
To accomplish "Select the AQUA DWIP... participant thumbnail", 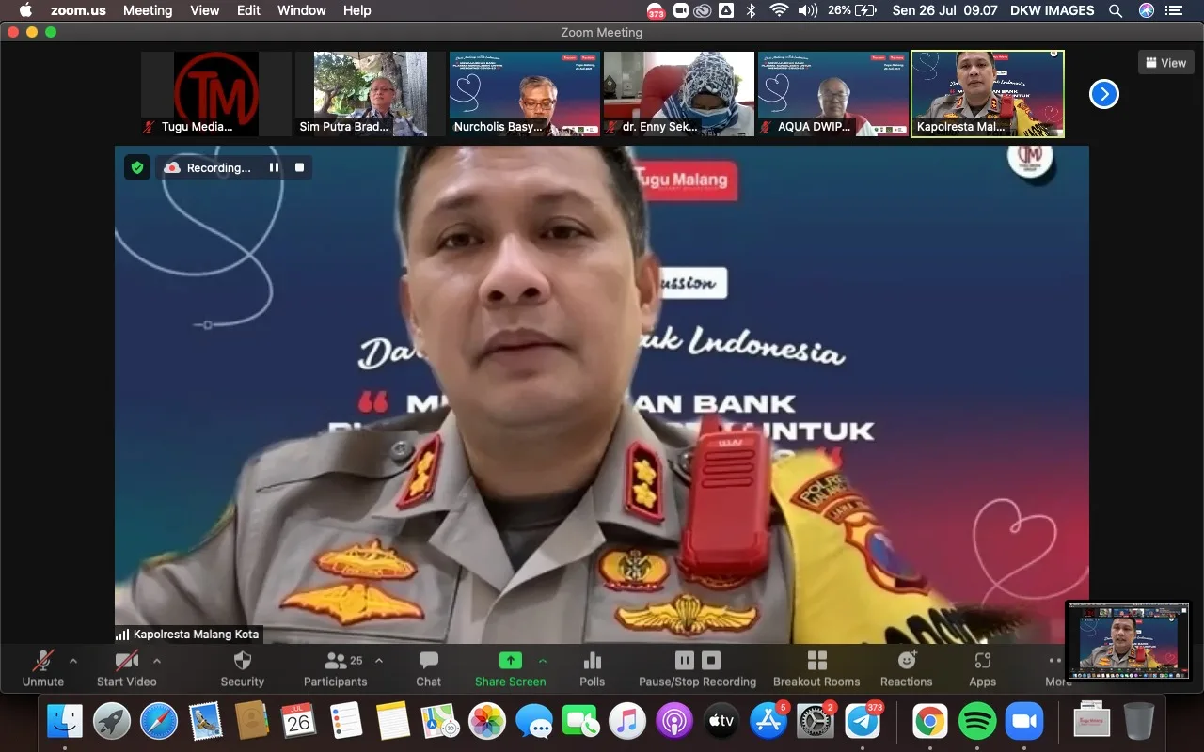I will point(833,94).
